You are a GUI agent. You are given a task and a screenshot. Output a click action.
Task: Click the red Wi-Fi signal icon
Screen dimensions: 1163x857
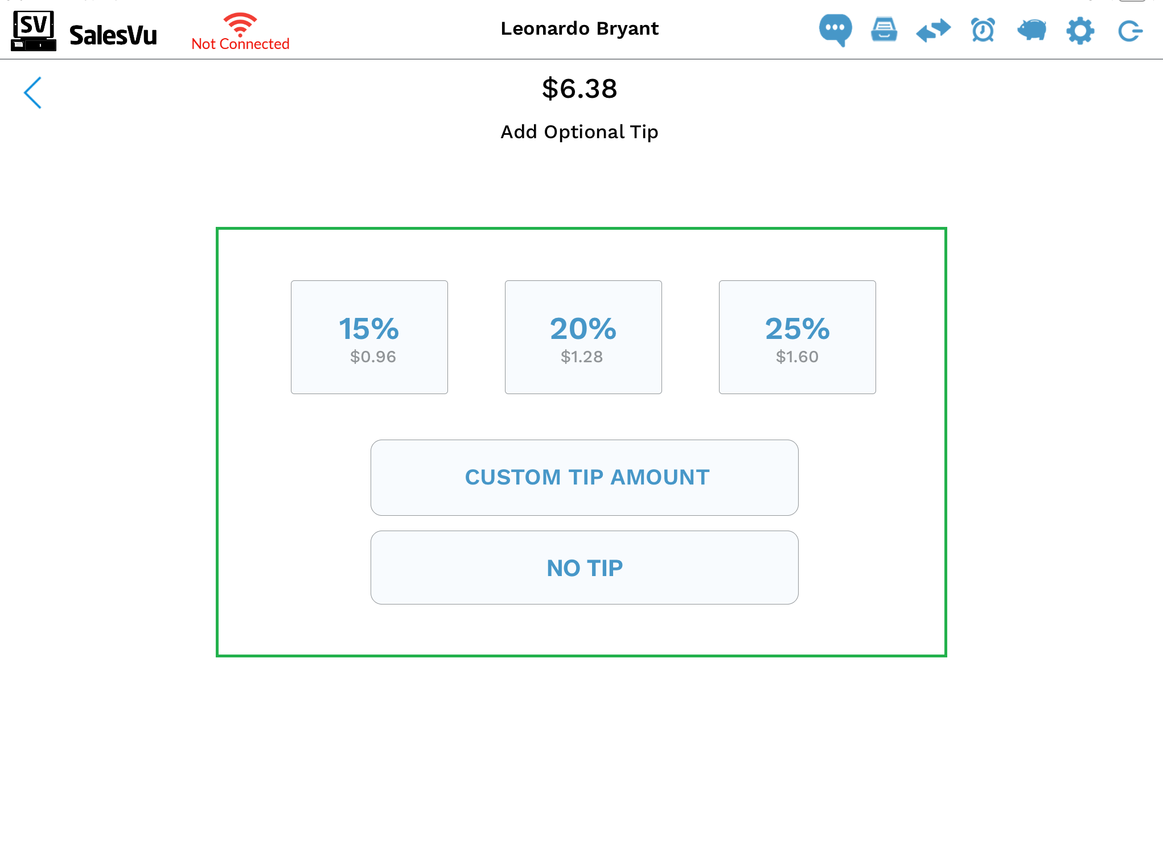click(x=240, y=24)
